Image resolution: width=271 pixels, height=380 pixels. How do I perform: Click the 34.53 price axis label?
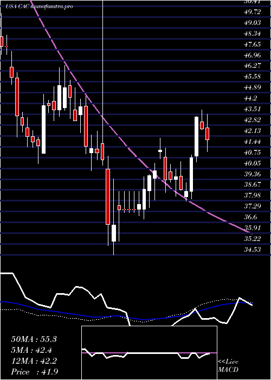coord(253,249)
